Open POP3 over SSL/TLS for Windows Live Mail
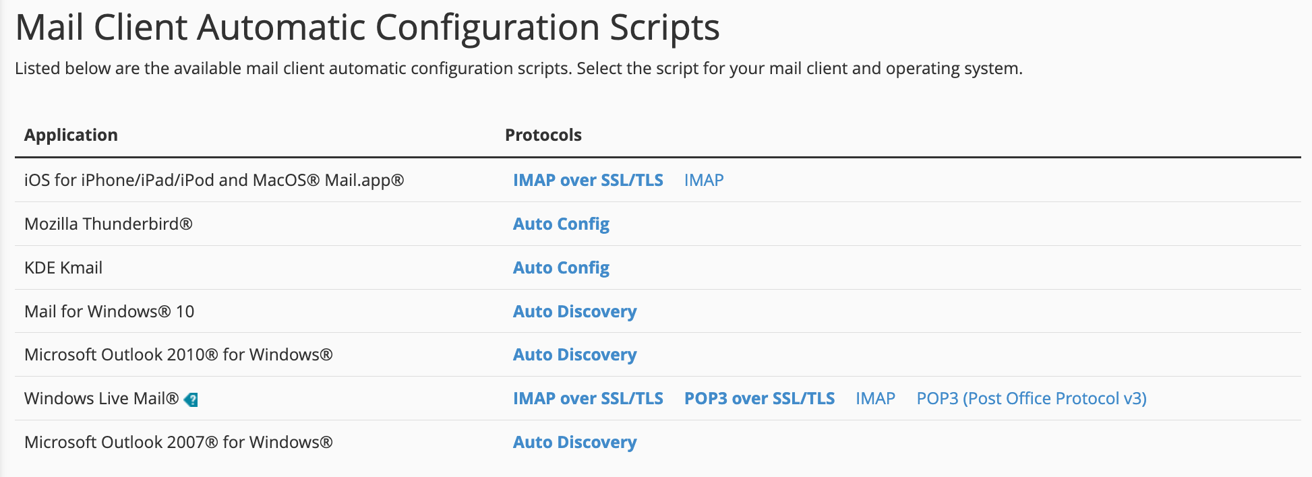1312x477 pixels. [x=758, y=398]
